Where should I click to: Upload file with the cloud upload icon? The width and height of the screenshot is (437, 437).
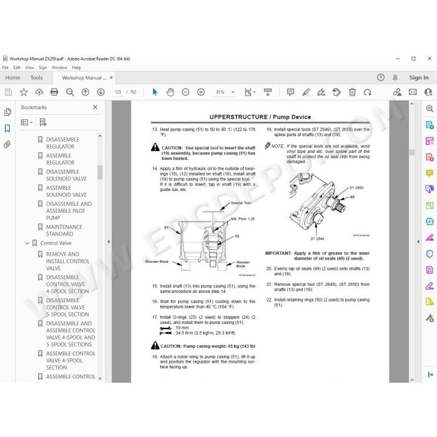[x=39, y=92]
